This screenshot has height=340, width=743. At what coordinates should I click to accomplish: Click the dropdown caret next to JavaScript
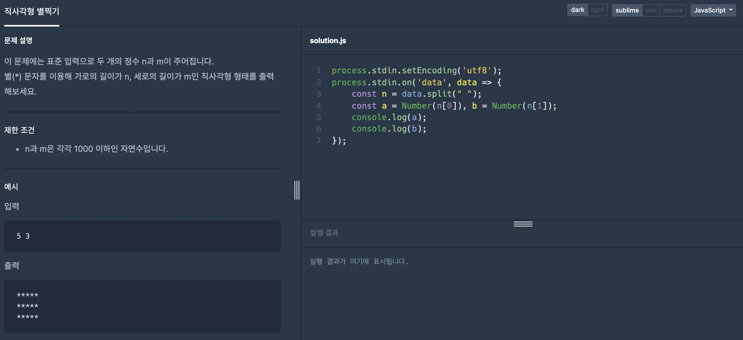click(x=731, y=10)
